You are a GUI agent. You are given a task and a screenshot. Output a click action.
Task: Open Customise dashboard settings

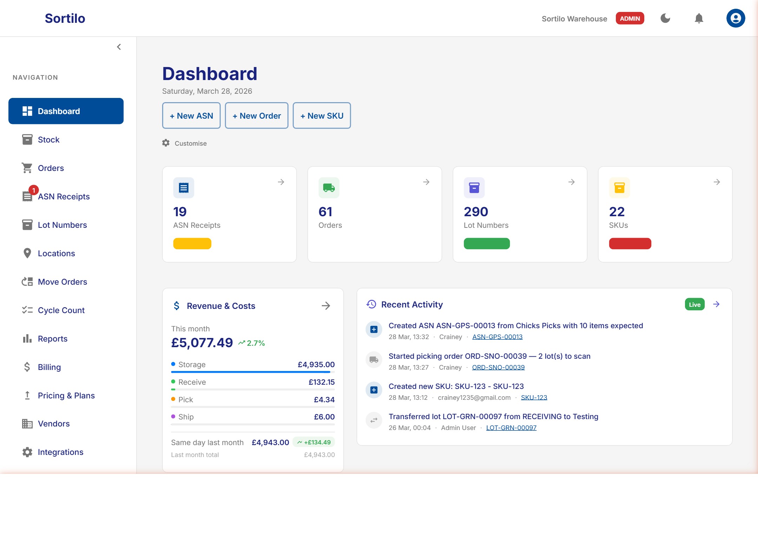(185, 143)
